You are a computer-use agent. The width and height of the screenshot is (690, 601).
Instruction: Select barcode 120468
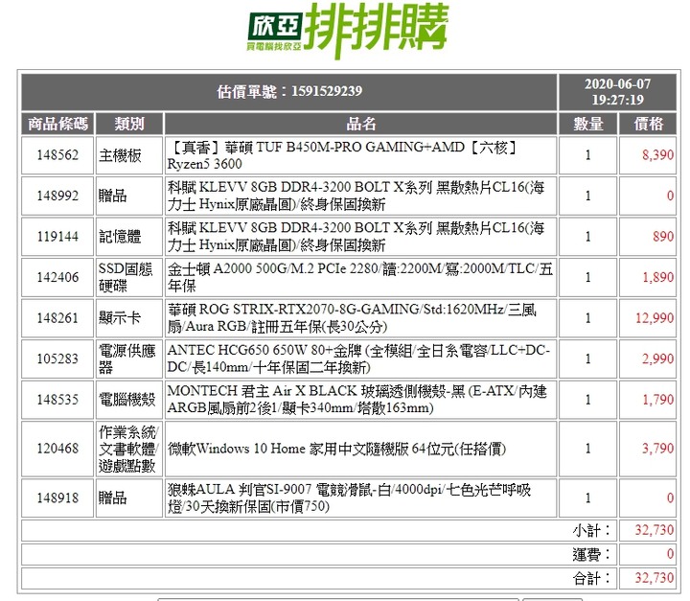pyautogui.click(x=57, y=449)
